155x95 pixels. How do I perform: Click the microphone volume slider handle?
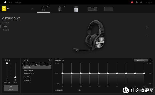coord(7,64)
